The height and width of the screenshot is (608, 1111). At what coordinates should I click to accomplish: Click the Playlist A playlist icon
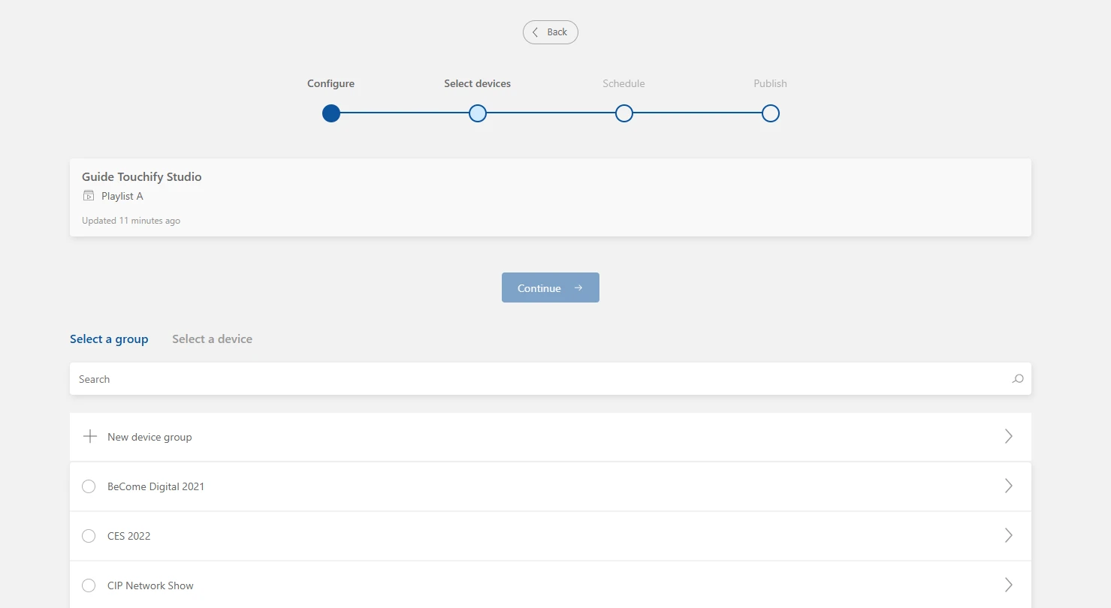coord(89,196)
